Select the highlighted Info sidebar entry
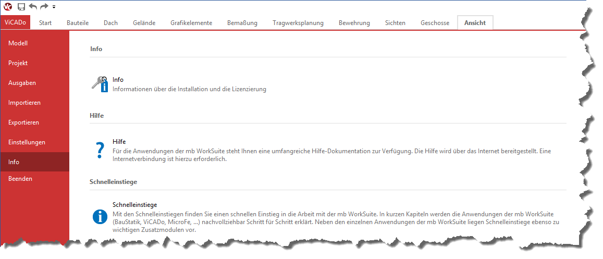603x259 pixels. tap(34, 162)
